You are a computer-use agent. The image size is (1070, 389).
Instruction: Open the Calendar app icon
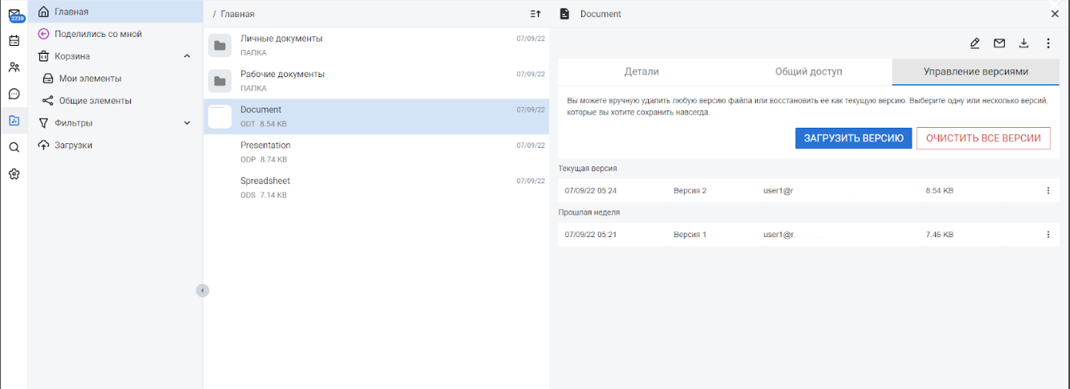(x=14, y=41)
